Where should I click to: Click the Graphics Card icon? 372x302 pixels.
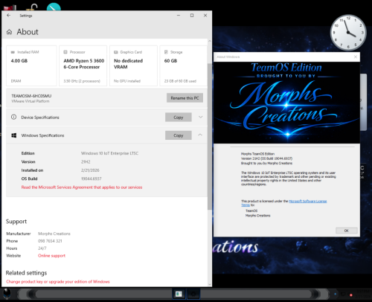pos(116,52)
